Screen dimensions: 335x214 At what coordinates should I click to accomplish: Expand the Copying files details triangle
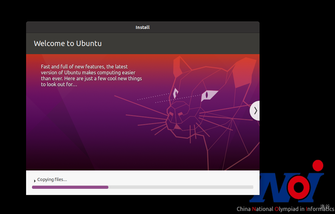[35, 180]
